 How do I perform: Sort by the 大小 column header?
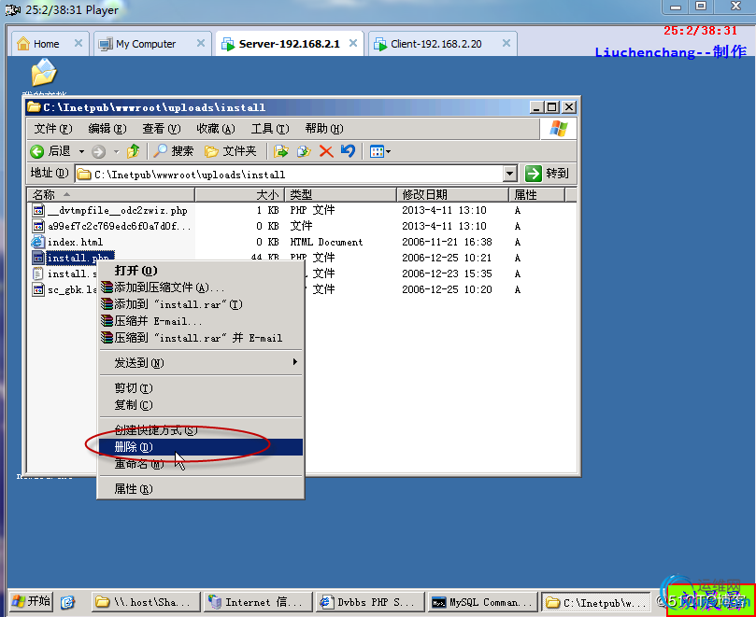tap(240, 194)
